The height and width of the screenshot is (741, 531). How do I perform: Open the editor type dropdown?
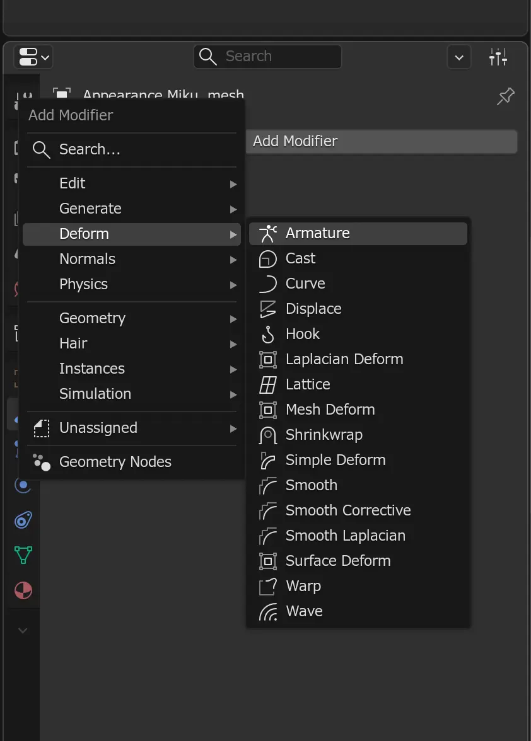click(33, 57)
